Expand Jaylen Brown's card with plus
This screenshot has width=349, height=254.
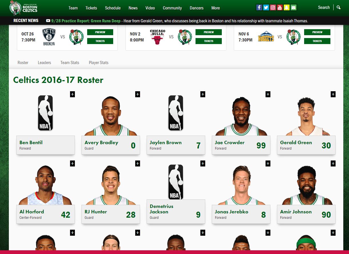coord(203,94)
